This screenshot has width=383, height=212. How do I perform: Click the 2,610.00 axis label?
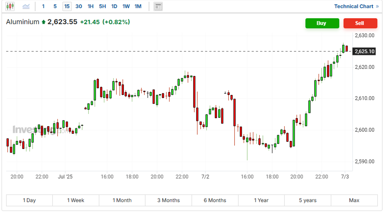click(x=364, y=98)
